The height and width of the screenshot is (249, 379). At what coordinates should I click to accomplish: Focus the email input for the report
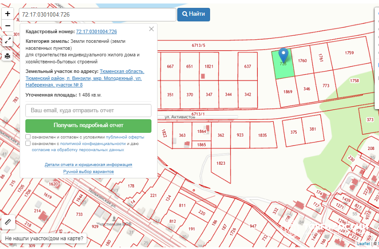[88, 111]
